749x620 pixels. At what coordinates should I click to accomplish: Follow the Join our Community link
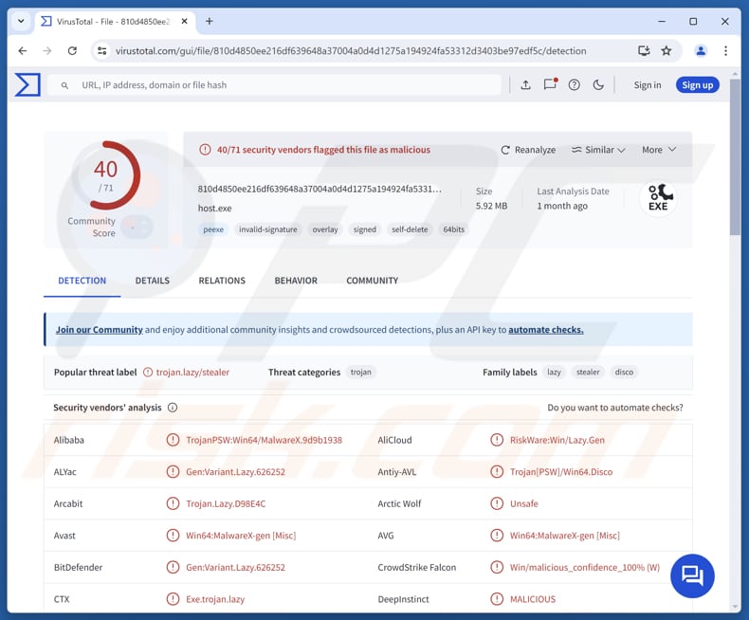(99, 330)
